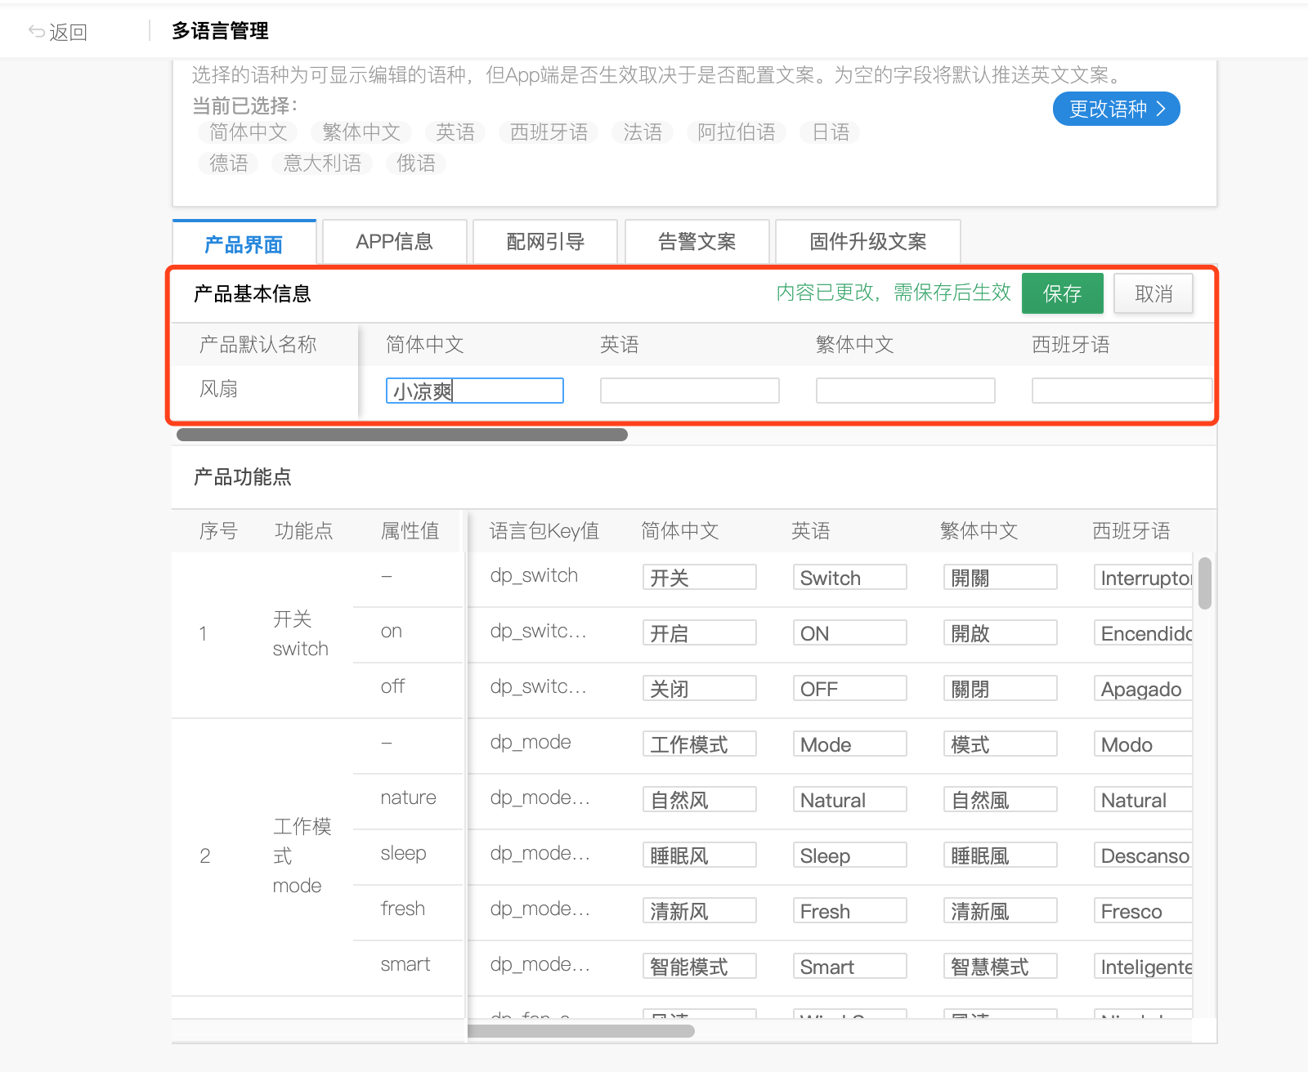Edit the 简体中文 field containing 智能模式

(700, 966)
